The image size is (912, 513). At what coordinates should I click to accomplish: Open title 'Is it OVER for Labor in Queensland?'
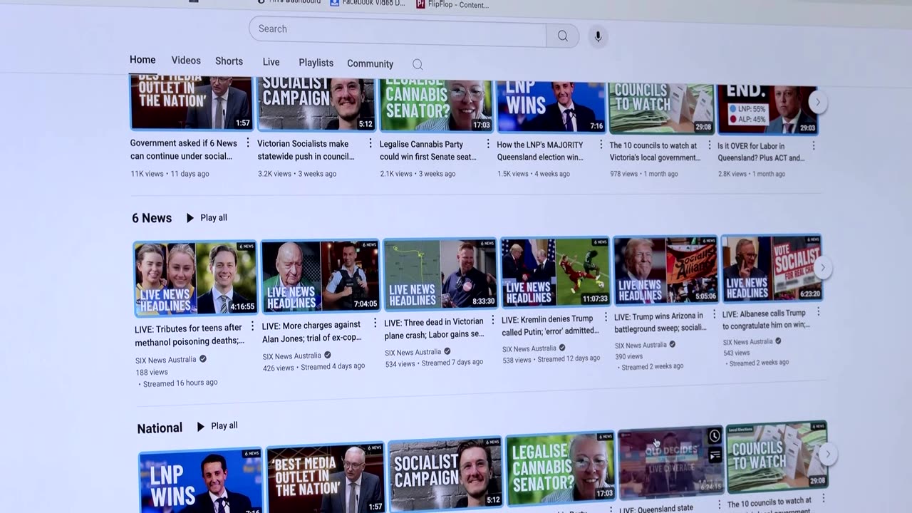(762, 152)
